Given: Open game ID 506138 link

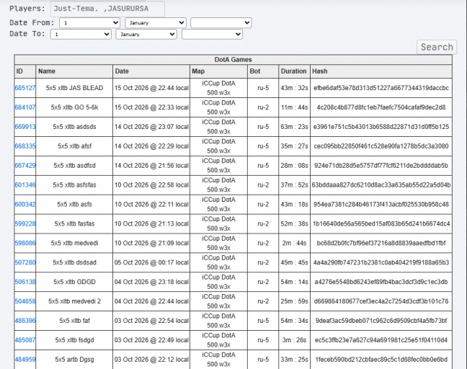Looking at the screenshot, I should pos(25,282).
